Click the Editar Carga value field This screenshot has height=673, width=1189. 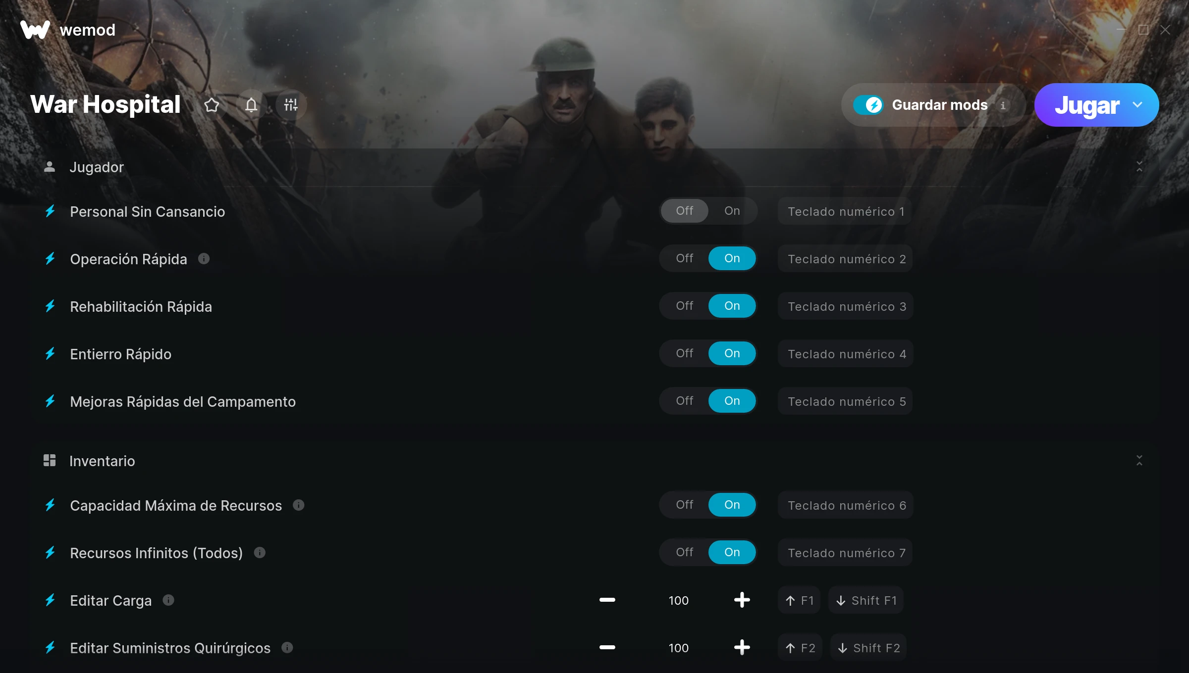pos(678,600)
